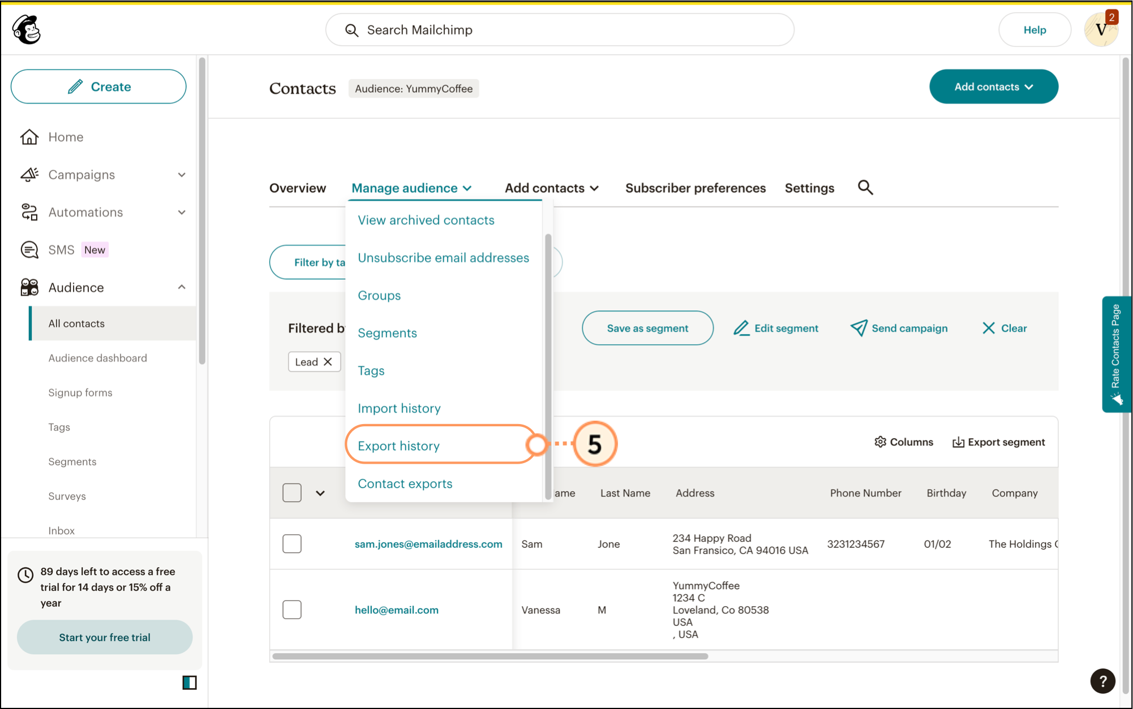This screenshot has width=1133, height=709.
Task: Collapse sidebar using the panel toggle icon
Action: click(190, 682)
